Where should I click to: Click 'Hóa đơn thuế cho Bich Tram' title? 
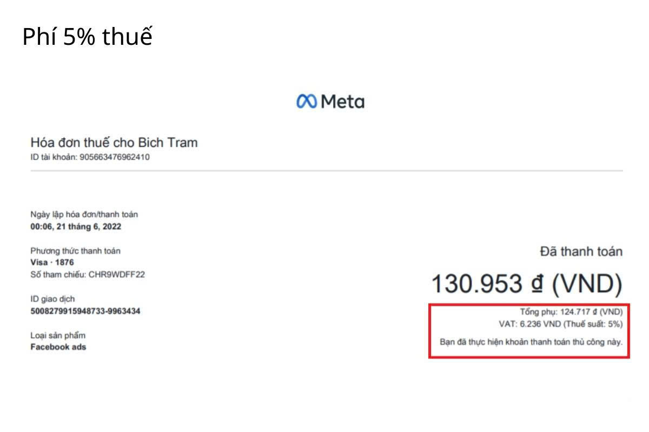point(114,143)
